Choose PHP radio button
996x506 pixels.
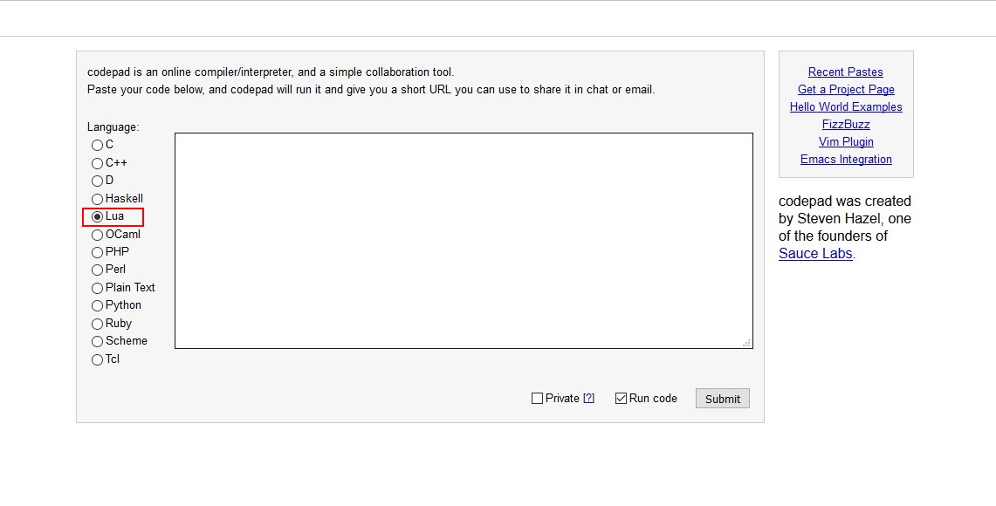[97, 252]
